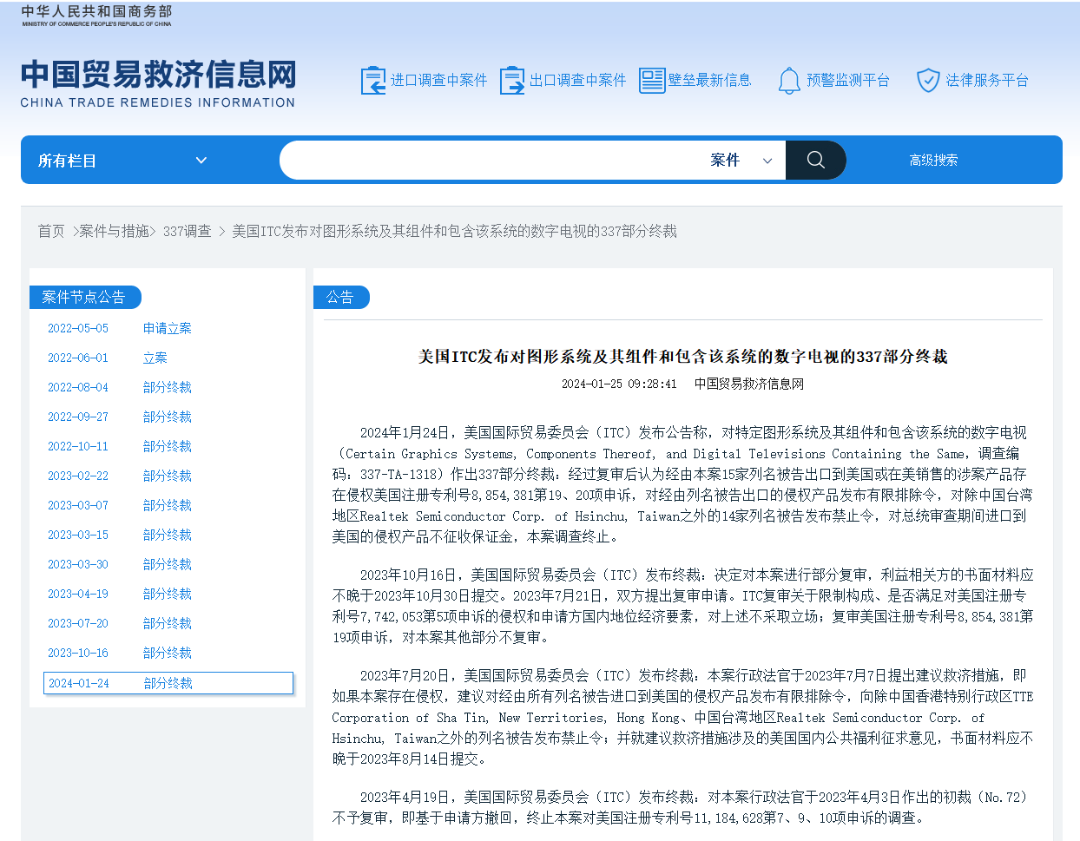The height and width of the screenshot is (841, 1080).
Task: Open 高级搜索 advanced search
Action: pos(933,161)
